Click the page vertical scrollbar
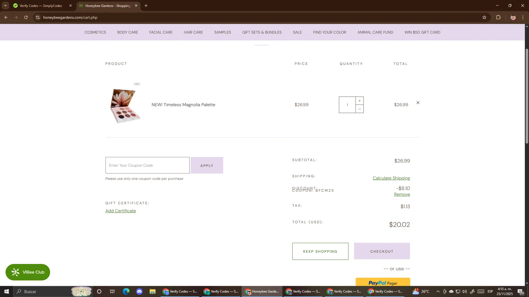529x297 pixels. [527, 96]
